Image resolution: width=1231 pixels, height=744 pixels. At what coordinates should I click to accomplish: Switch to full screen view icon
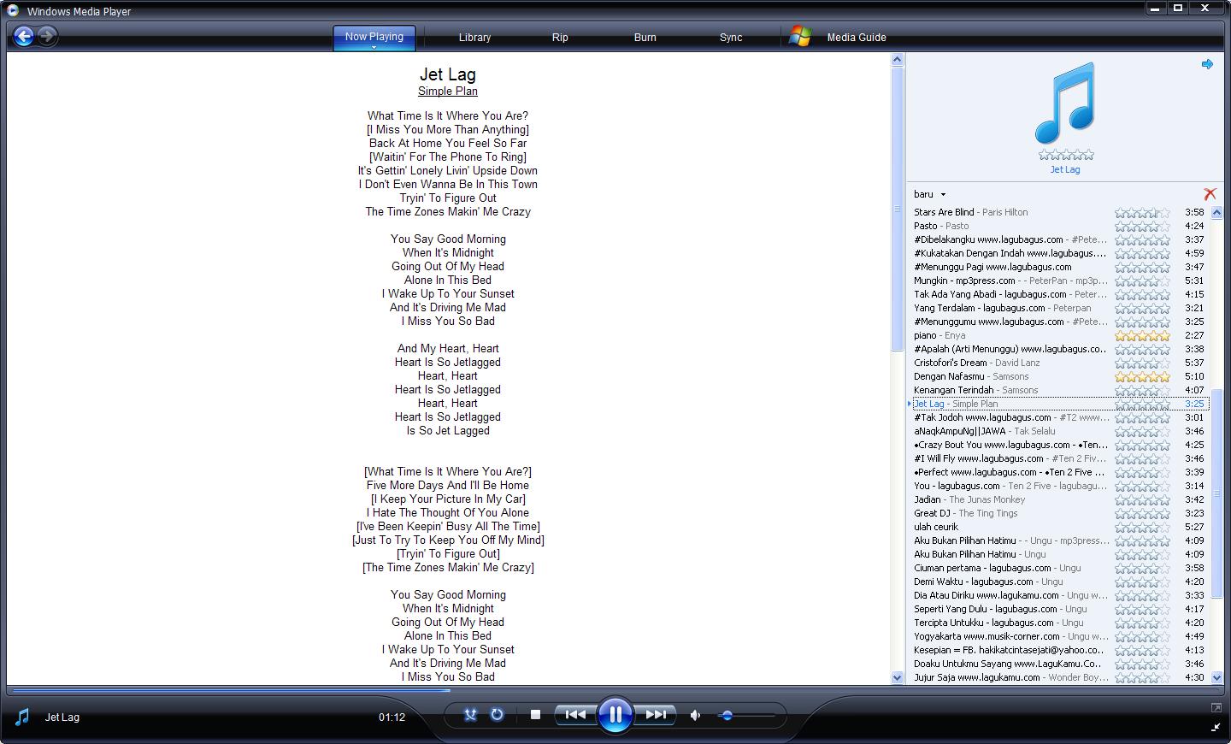coord(1216,707)
